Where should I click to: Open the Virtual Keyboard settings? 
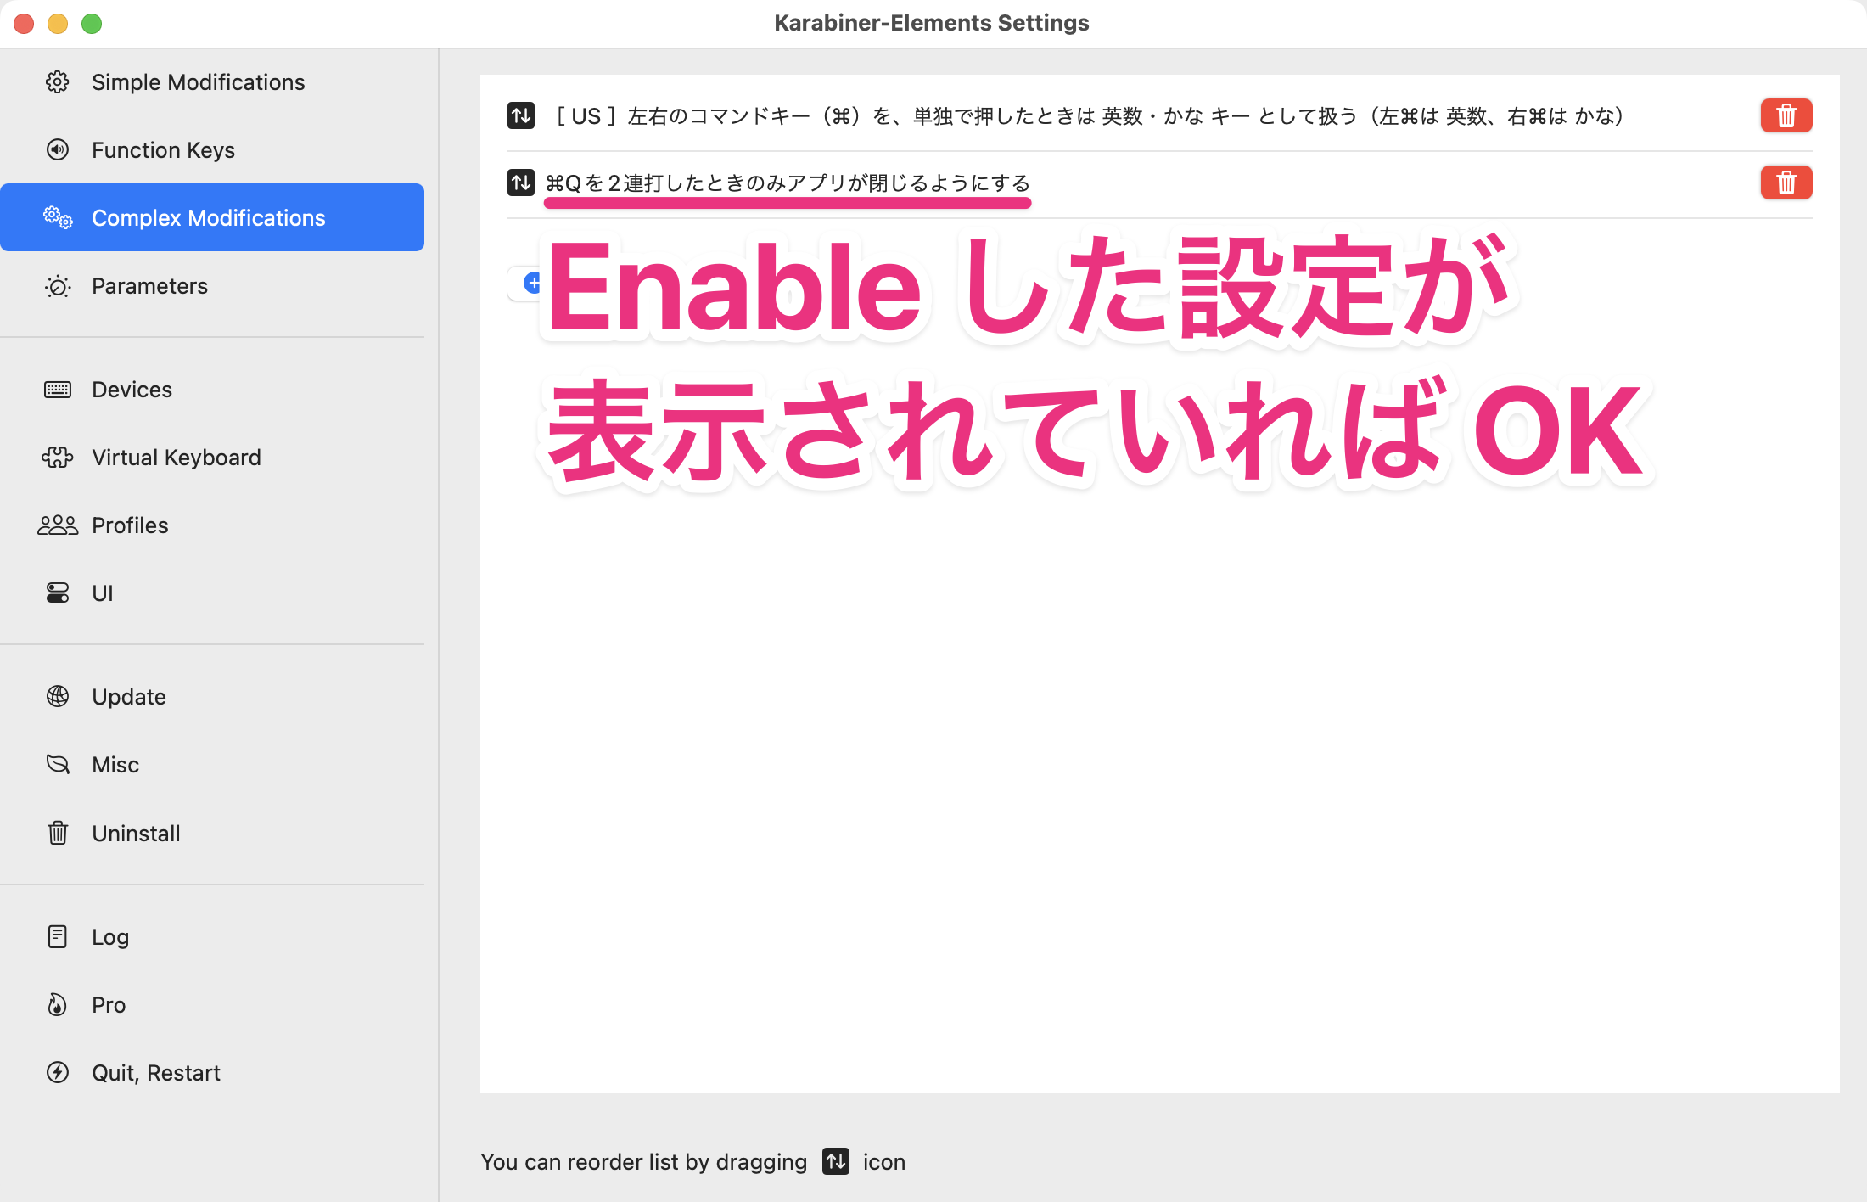tap(176, 457)
